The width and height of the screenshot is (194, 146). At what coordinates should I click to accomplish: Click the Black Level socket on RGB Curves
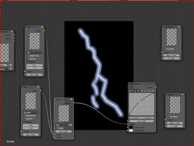(128, 127)
